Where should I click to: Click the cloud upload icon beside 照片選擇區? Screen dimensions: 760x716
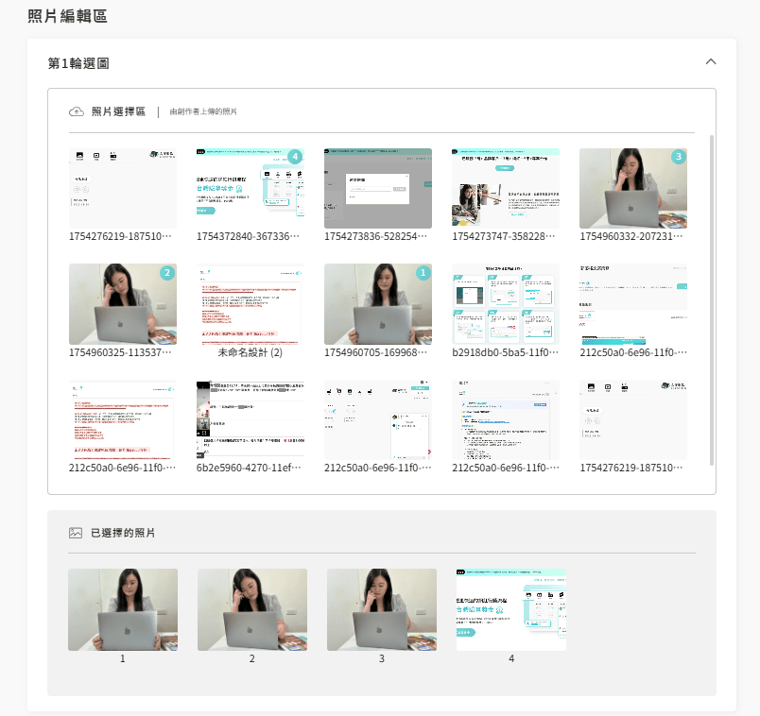click(x=78, y=111)
